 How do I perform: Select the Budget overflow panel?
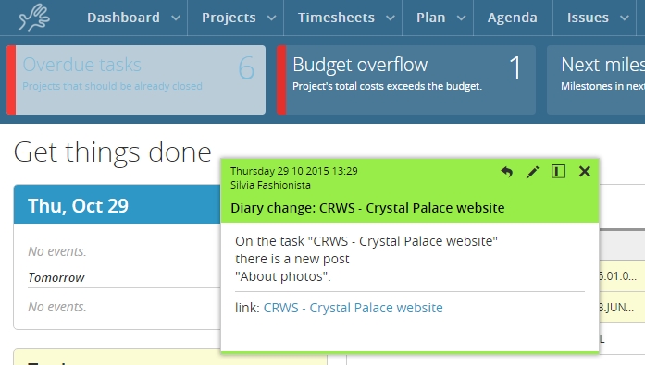[x=406, y=79]
